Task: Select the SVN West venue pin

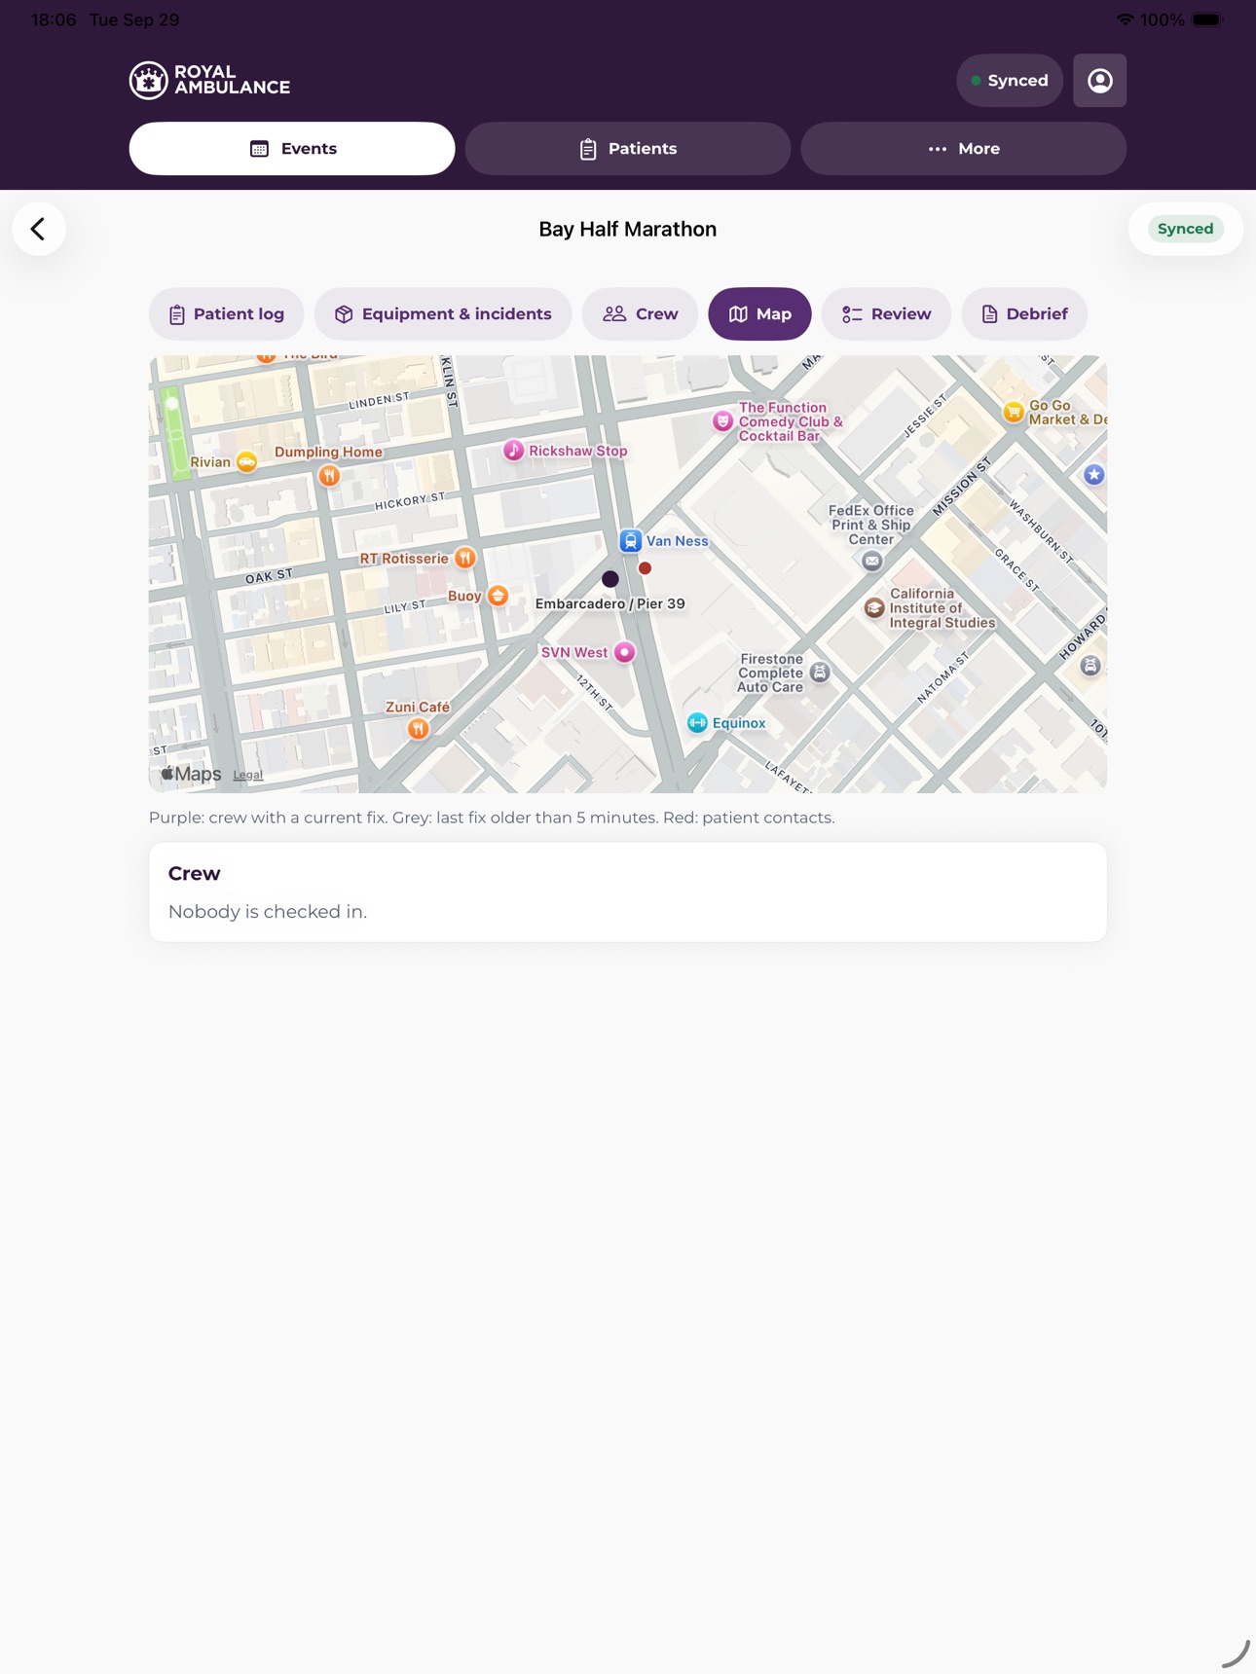Action: coord(625,652)
